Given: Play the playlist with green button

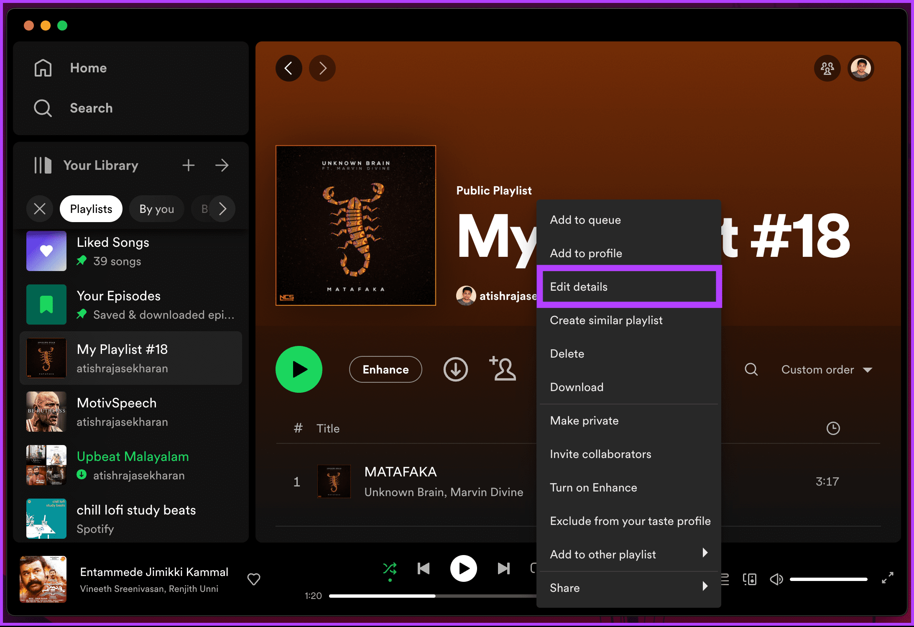Looking at the screenshot, I should click(x=299, y=369).
